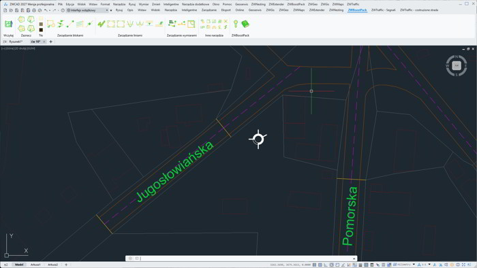Toggle the object snap tracking status icon
The image size is (477, 268).
point(343,265)
